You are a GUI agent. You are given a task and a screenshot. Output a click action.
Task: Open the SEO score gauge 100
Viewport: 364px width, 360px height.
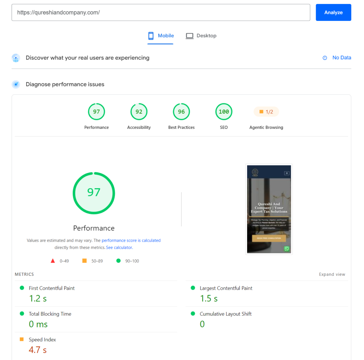coord(224,112)
